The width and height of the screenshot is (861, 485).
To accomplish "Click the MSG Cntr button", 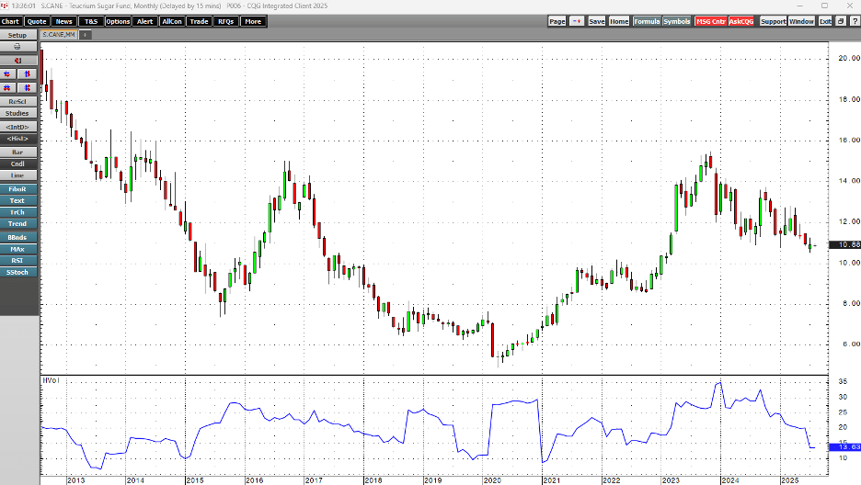I will point(709,21).
